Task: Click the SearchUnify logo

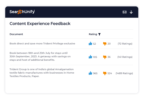Action: tap(22, 12)
